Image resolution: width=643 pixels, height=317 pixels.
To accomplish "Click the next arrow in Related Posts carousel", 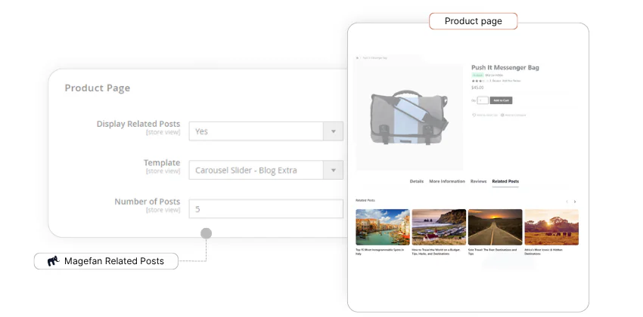I will (575, 202).
